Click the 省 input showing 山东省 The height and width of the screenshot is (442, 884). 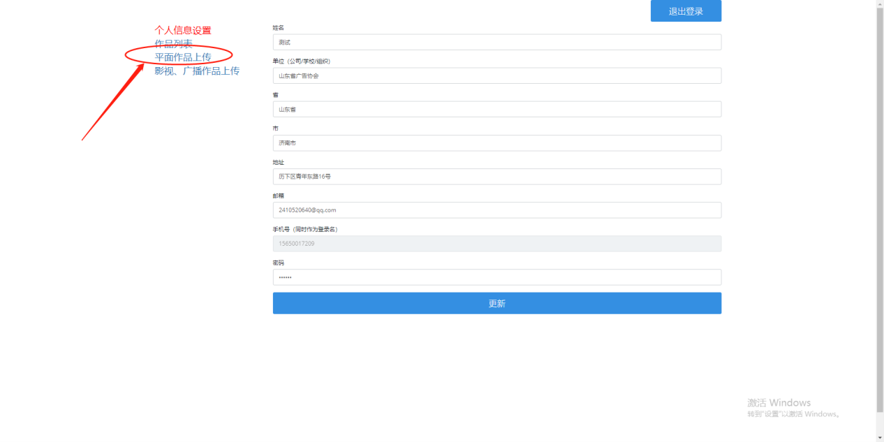[x=496, y=109]
